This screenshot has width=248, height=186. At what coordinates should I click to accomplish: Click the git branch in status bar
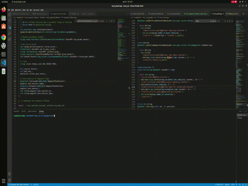coord(19,184)
